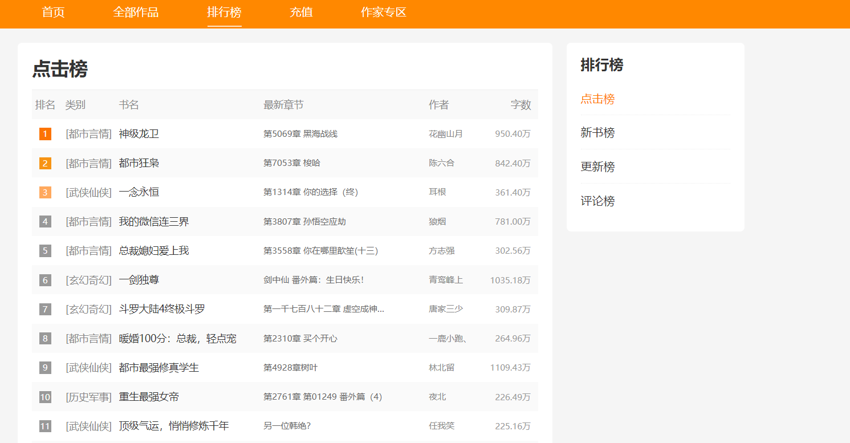Click the word count 1035.18万
850x443 pixels.
pyautogui.click(x=510, y=280)
